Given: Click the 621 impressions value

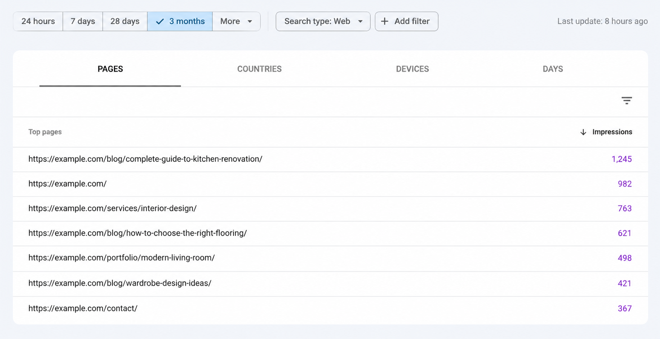Looking at the screenshot, I should (x=625, y=233).
